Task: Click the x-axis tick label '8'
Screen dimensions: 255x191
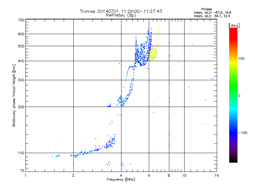Action: pyautogui.click(x=169, y=175)
